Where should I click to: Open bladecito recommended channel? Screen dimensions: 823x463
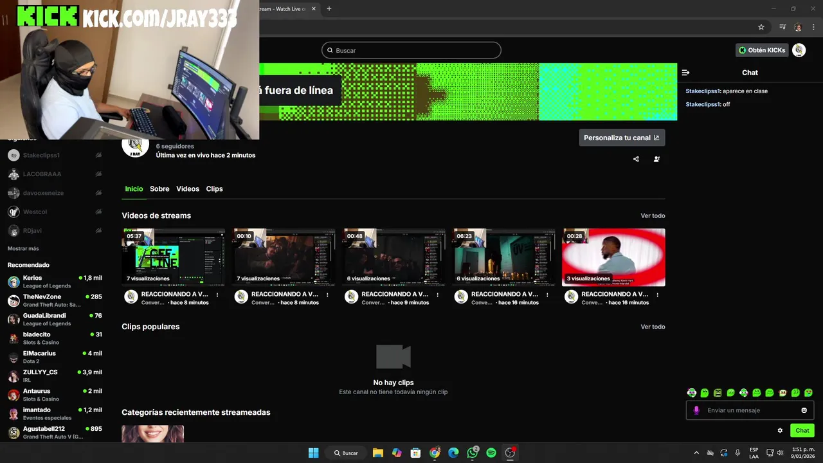coord(55,338)
